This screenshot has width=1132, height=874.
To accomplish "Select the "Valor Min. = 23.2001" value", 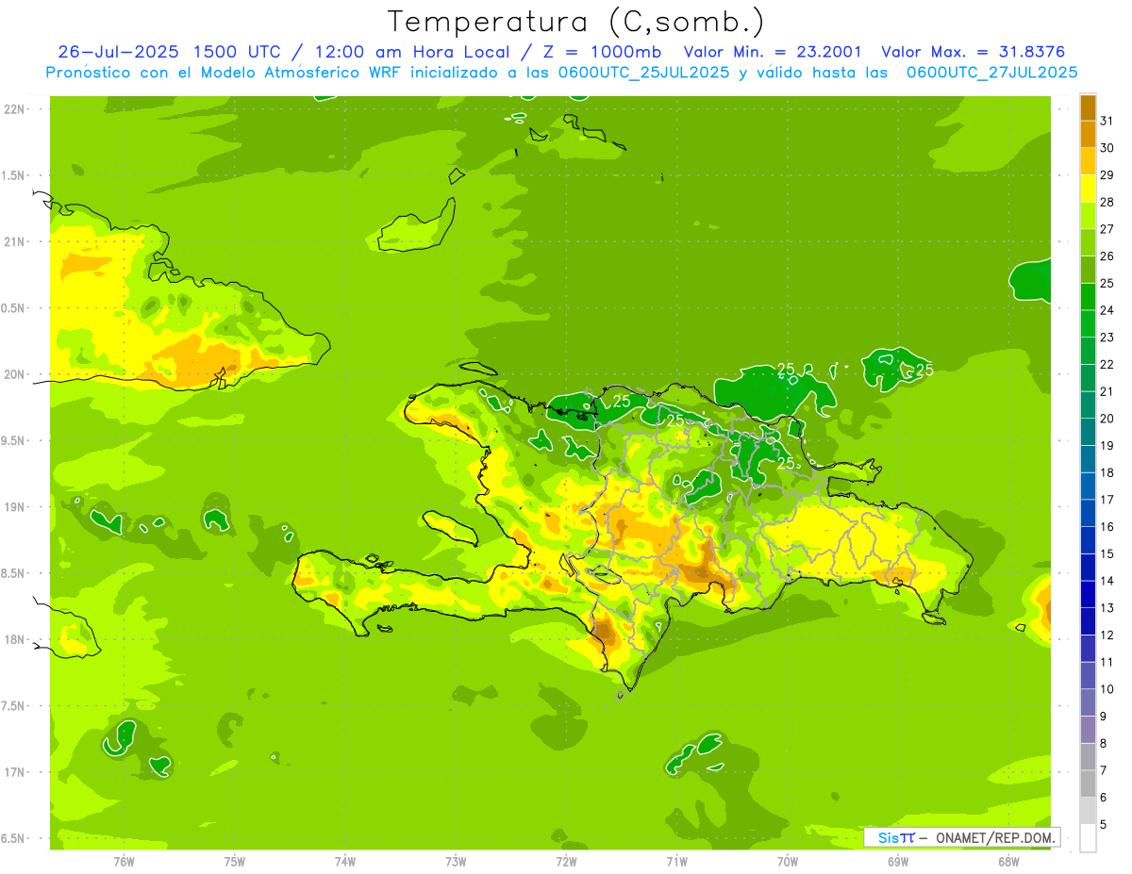I will click(x=773, y=51).
